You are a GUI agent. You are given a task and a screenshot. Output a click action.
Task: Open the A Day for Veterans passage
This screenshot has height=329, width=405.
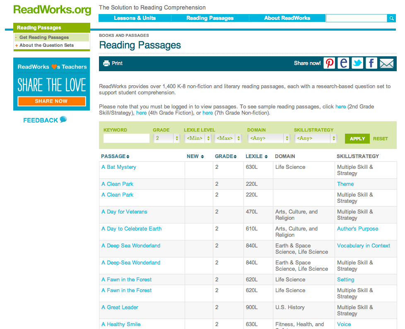coord(124,211)
